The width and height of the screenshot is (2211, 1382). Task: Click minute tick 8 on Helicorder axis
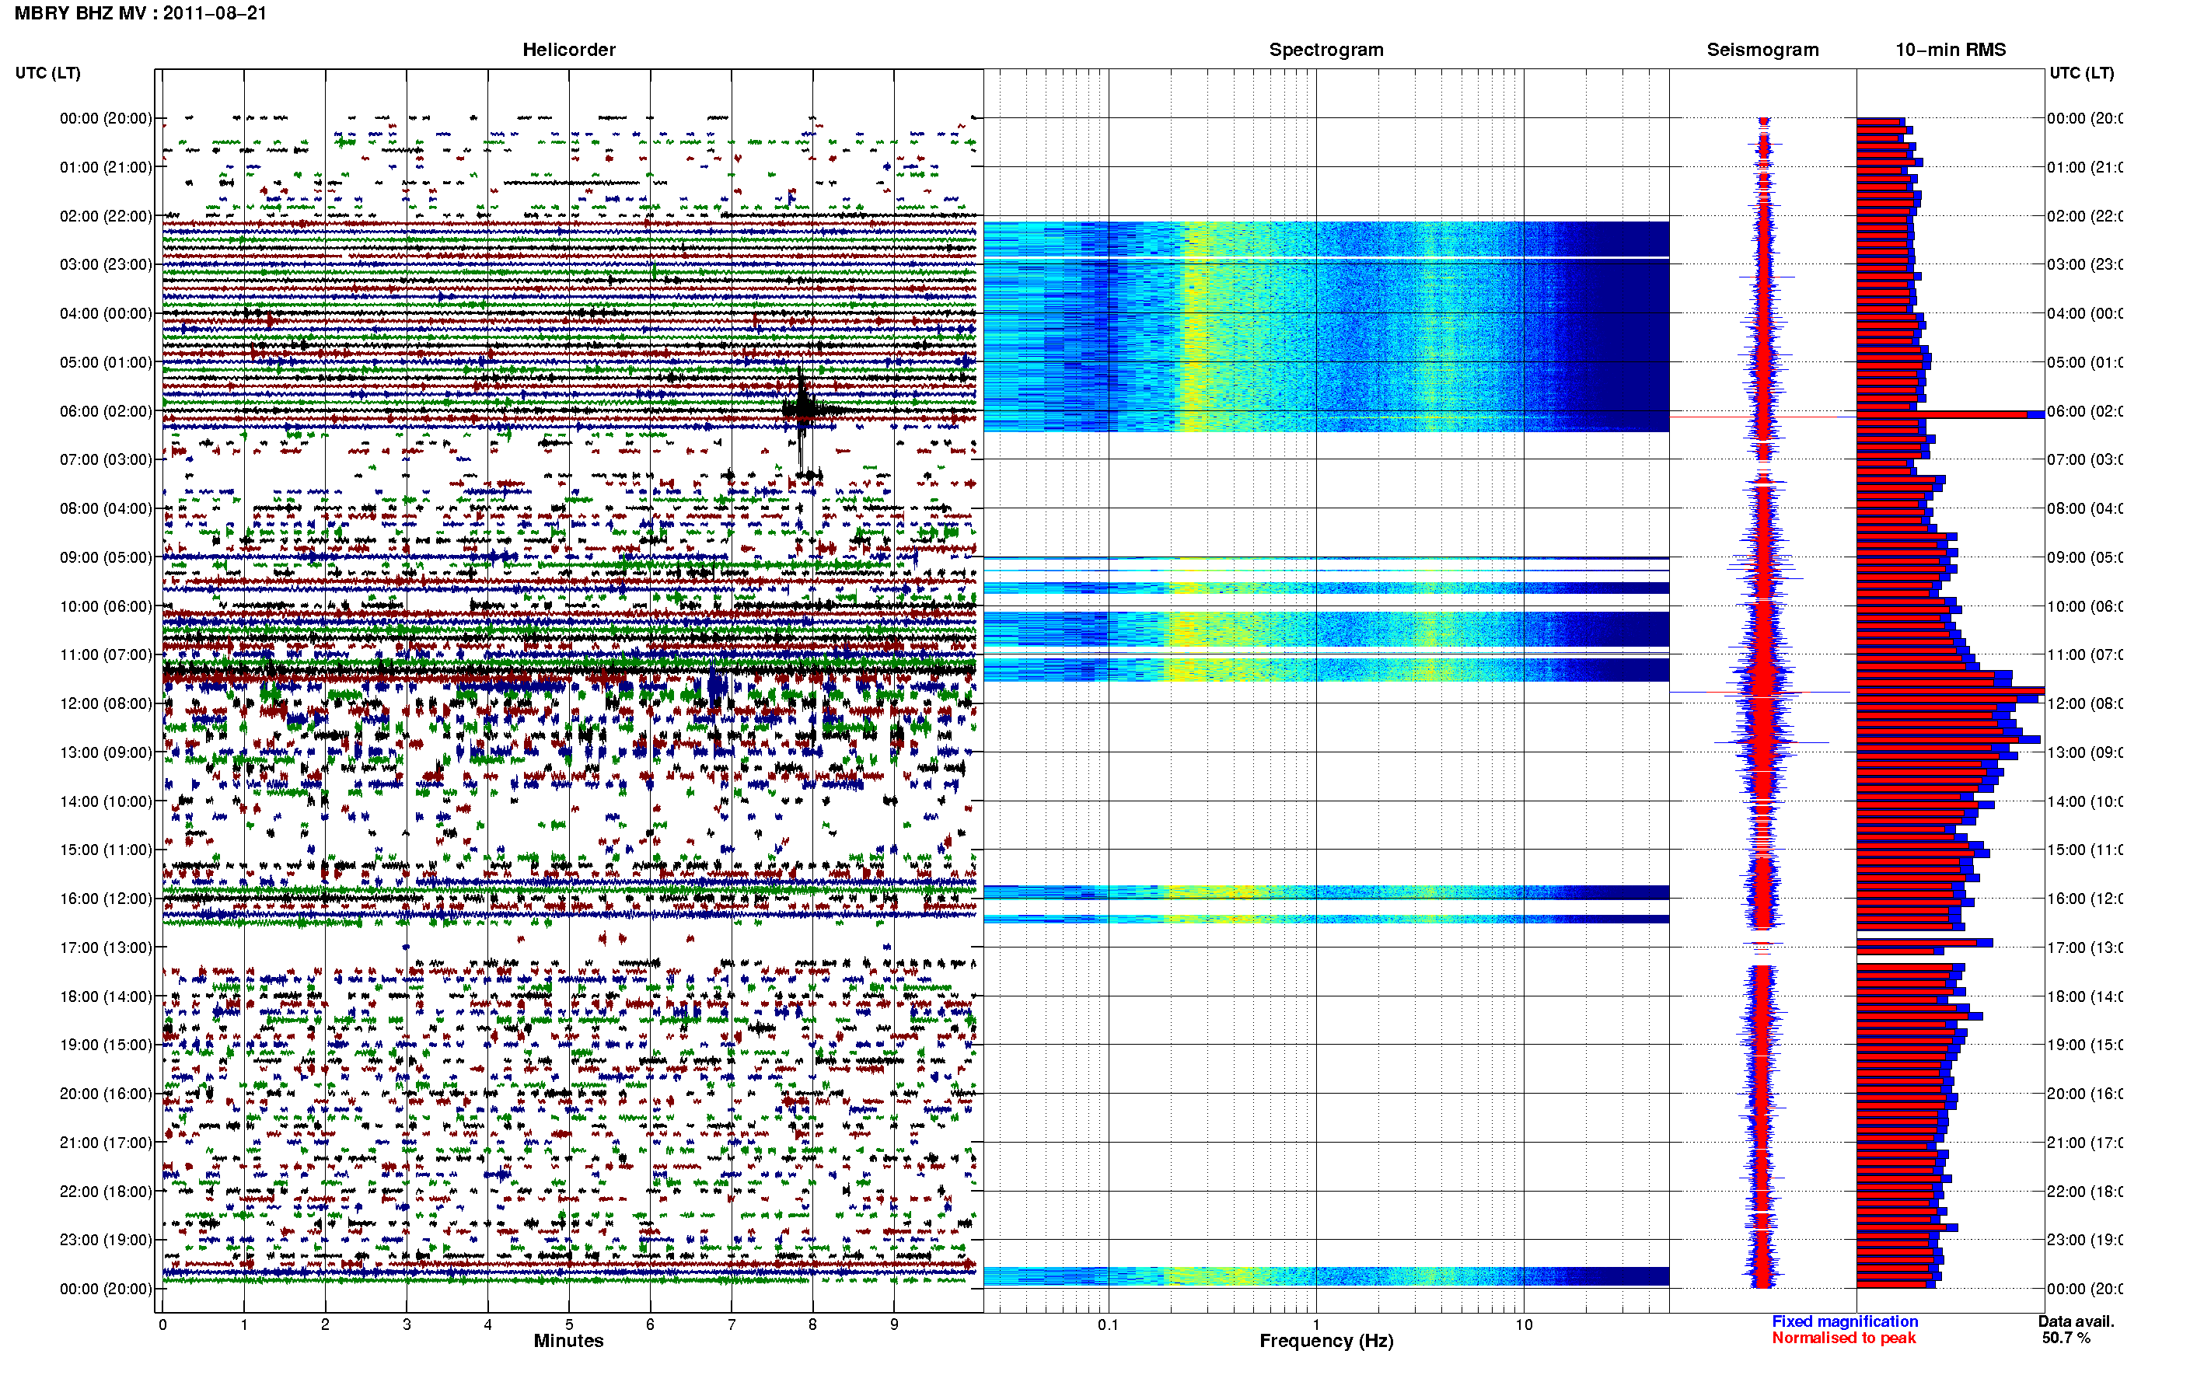(x=812, y=1324)
